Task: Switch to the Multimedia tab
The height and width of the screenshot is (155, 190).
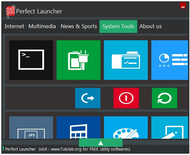Action: click(x=42, y=26)
